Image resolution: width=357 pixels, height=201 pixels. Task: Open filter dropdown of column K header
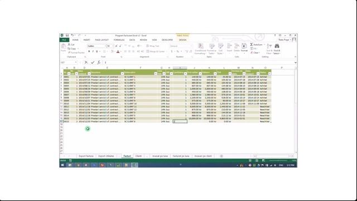[x=215, y=74]
